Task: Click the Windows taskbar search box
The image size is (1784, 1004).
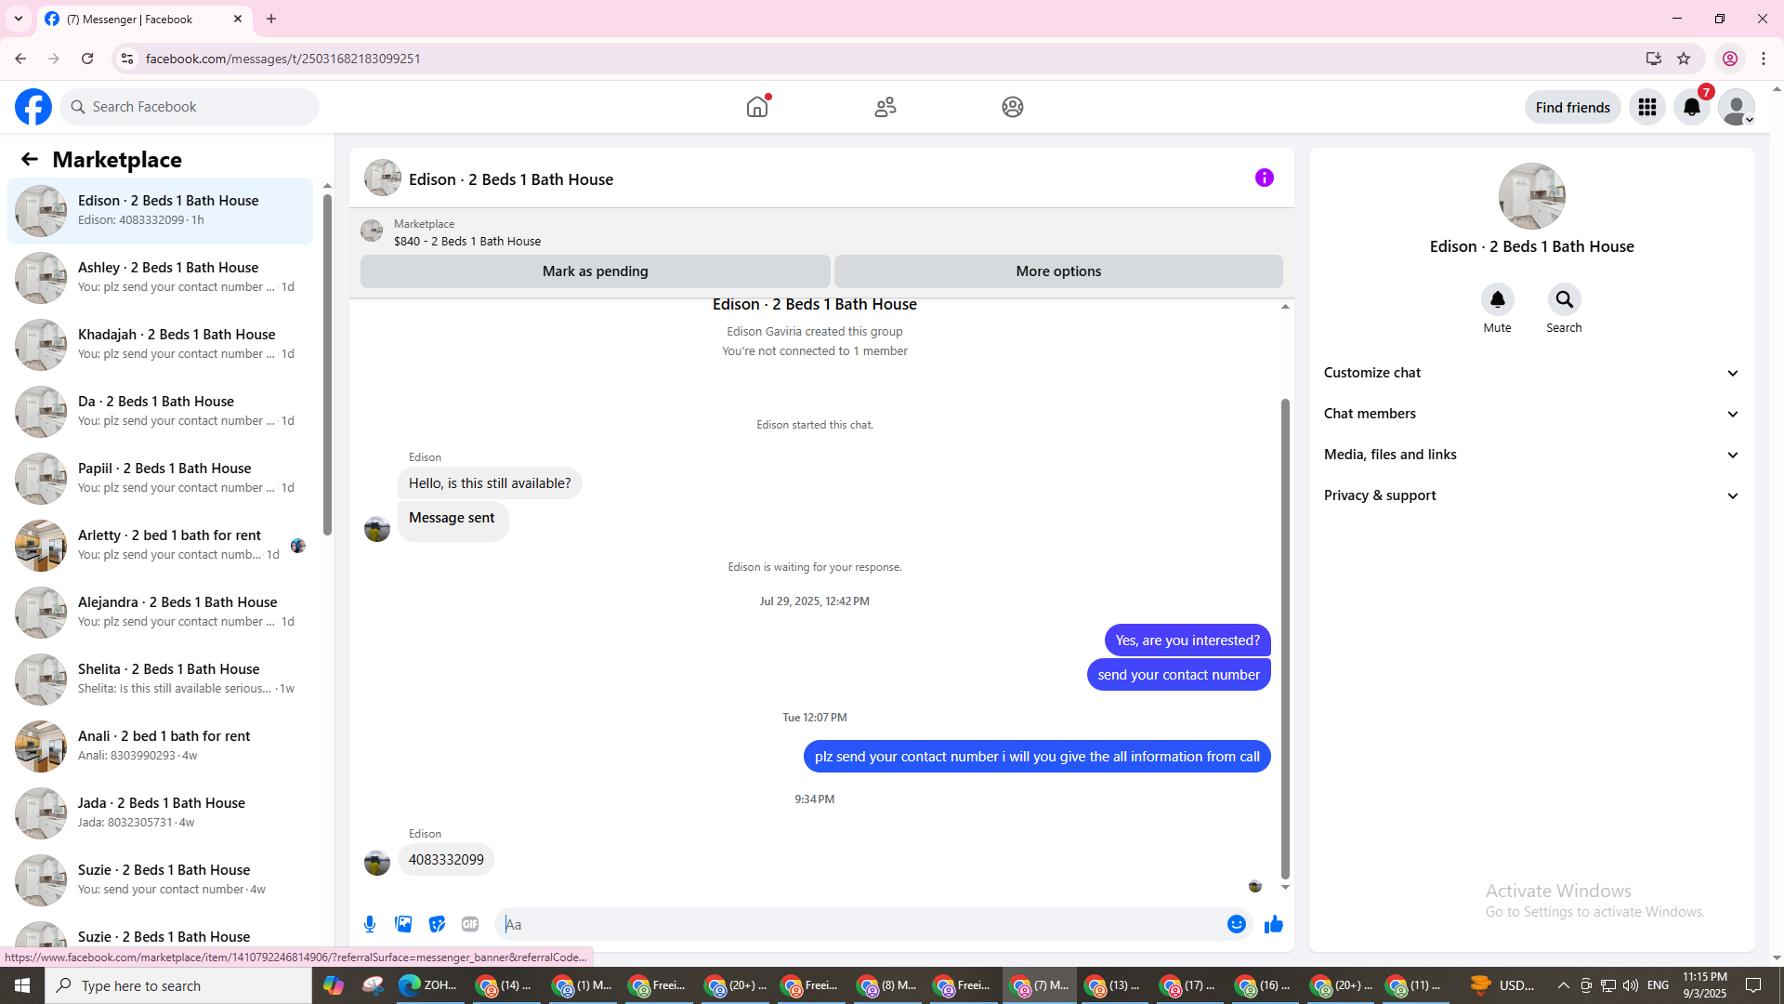Action: coord(178,985)
